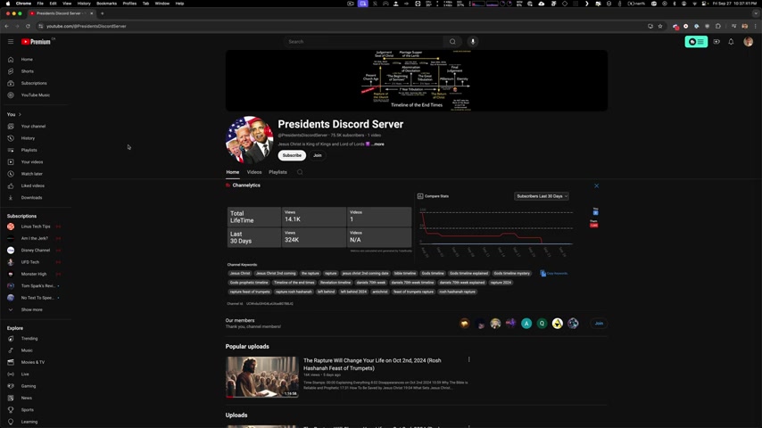The height and width of the screenshot is (428, 762).
Task: Open the Disney Channel subscription
Action: tap(36, 251)
